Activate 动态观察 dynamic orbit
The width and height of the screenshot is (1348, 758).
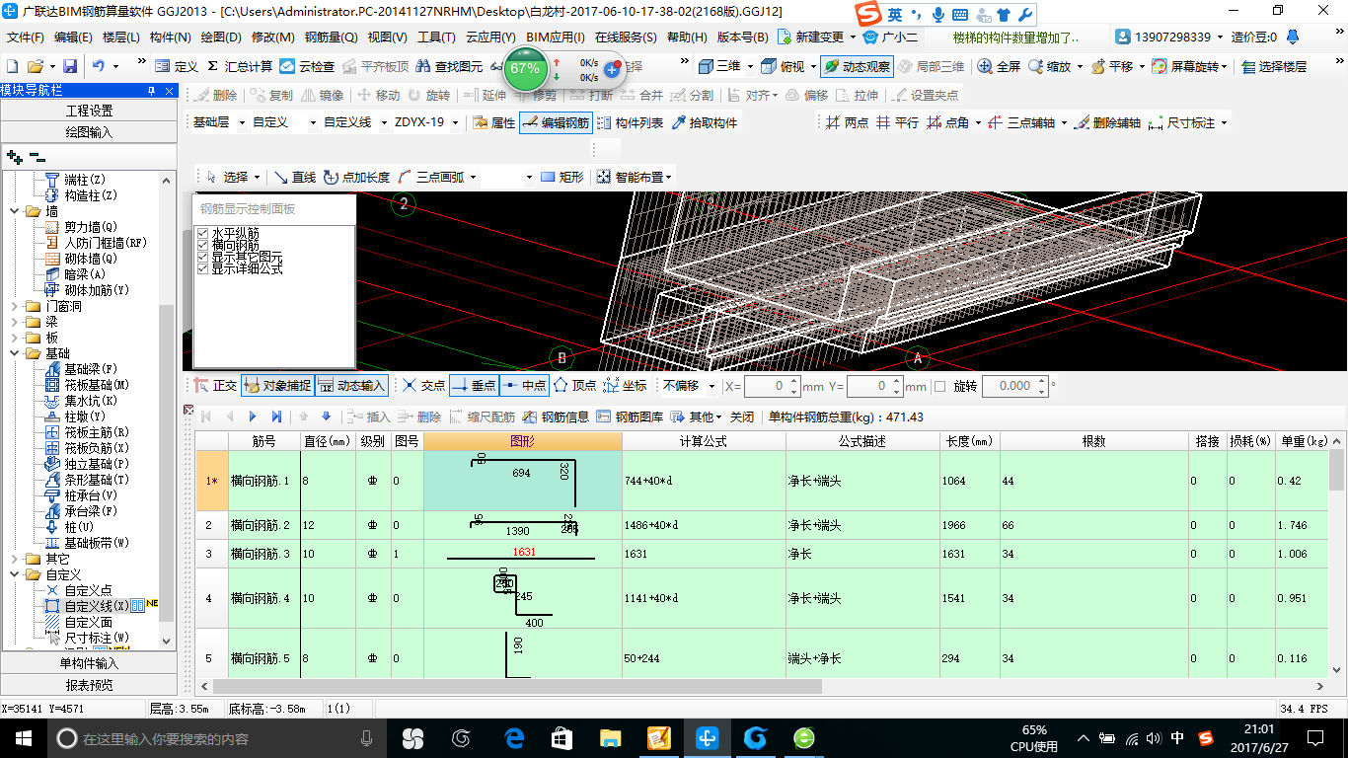(x=857, y=67)
